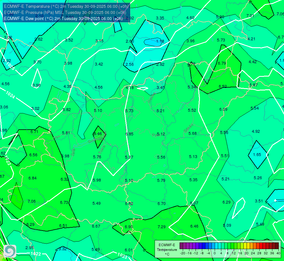Screen dimensions: 284x261
Task: Open the swirl logo icon
Action: pyautogui.click(x=10, y=251)
